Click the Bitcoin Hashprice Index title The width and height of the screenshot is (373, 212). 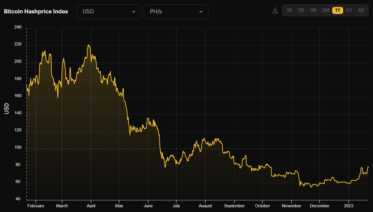pyautogui.click(x=36, y=12)
